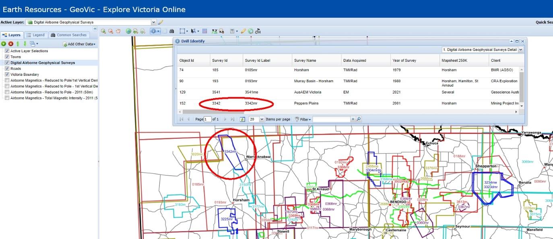Screen dimensions: 553x239
Task: Click the green move layer up arrow
Action: (18, 44)
